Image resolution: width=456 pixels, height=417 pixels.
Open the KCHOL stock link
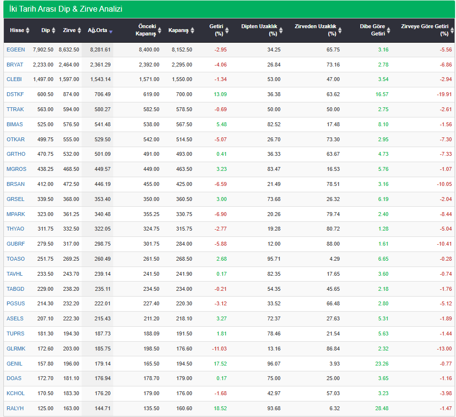click(16, 394)
